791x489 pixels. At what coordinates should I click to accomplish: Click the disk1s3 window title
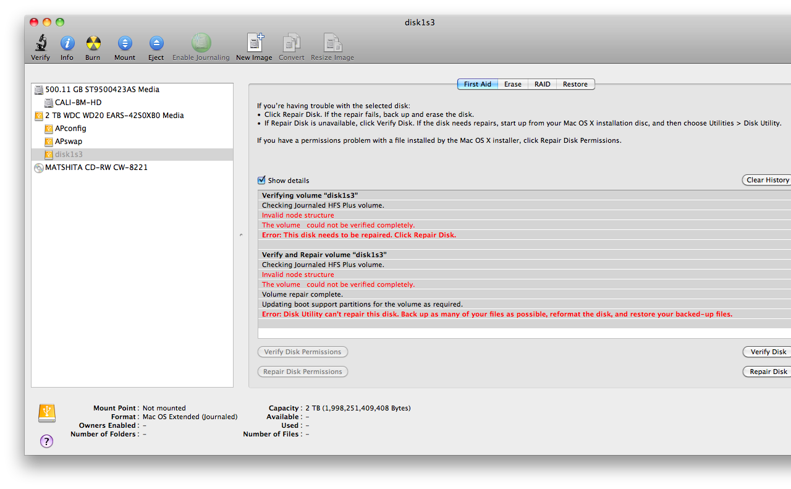pyautogui.click(x=420, y=22)
